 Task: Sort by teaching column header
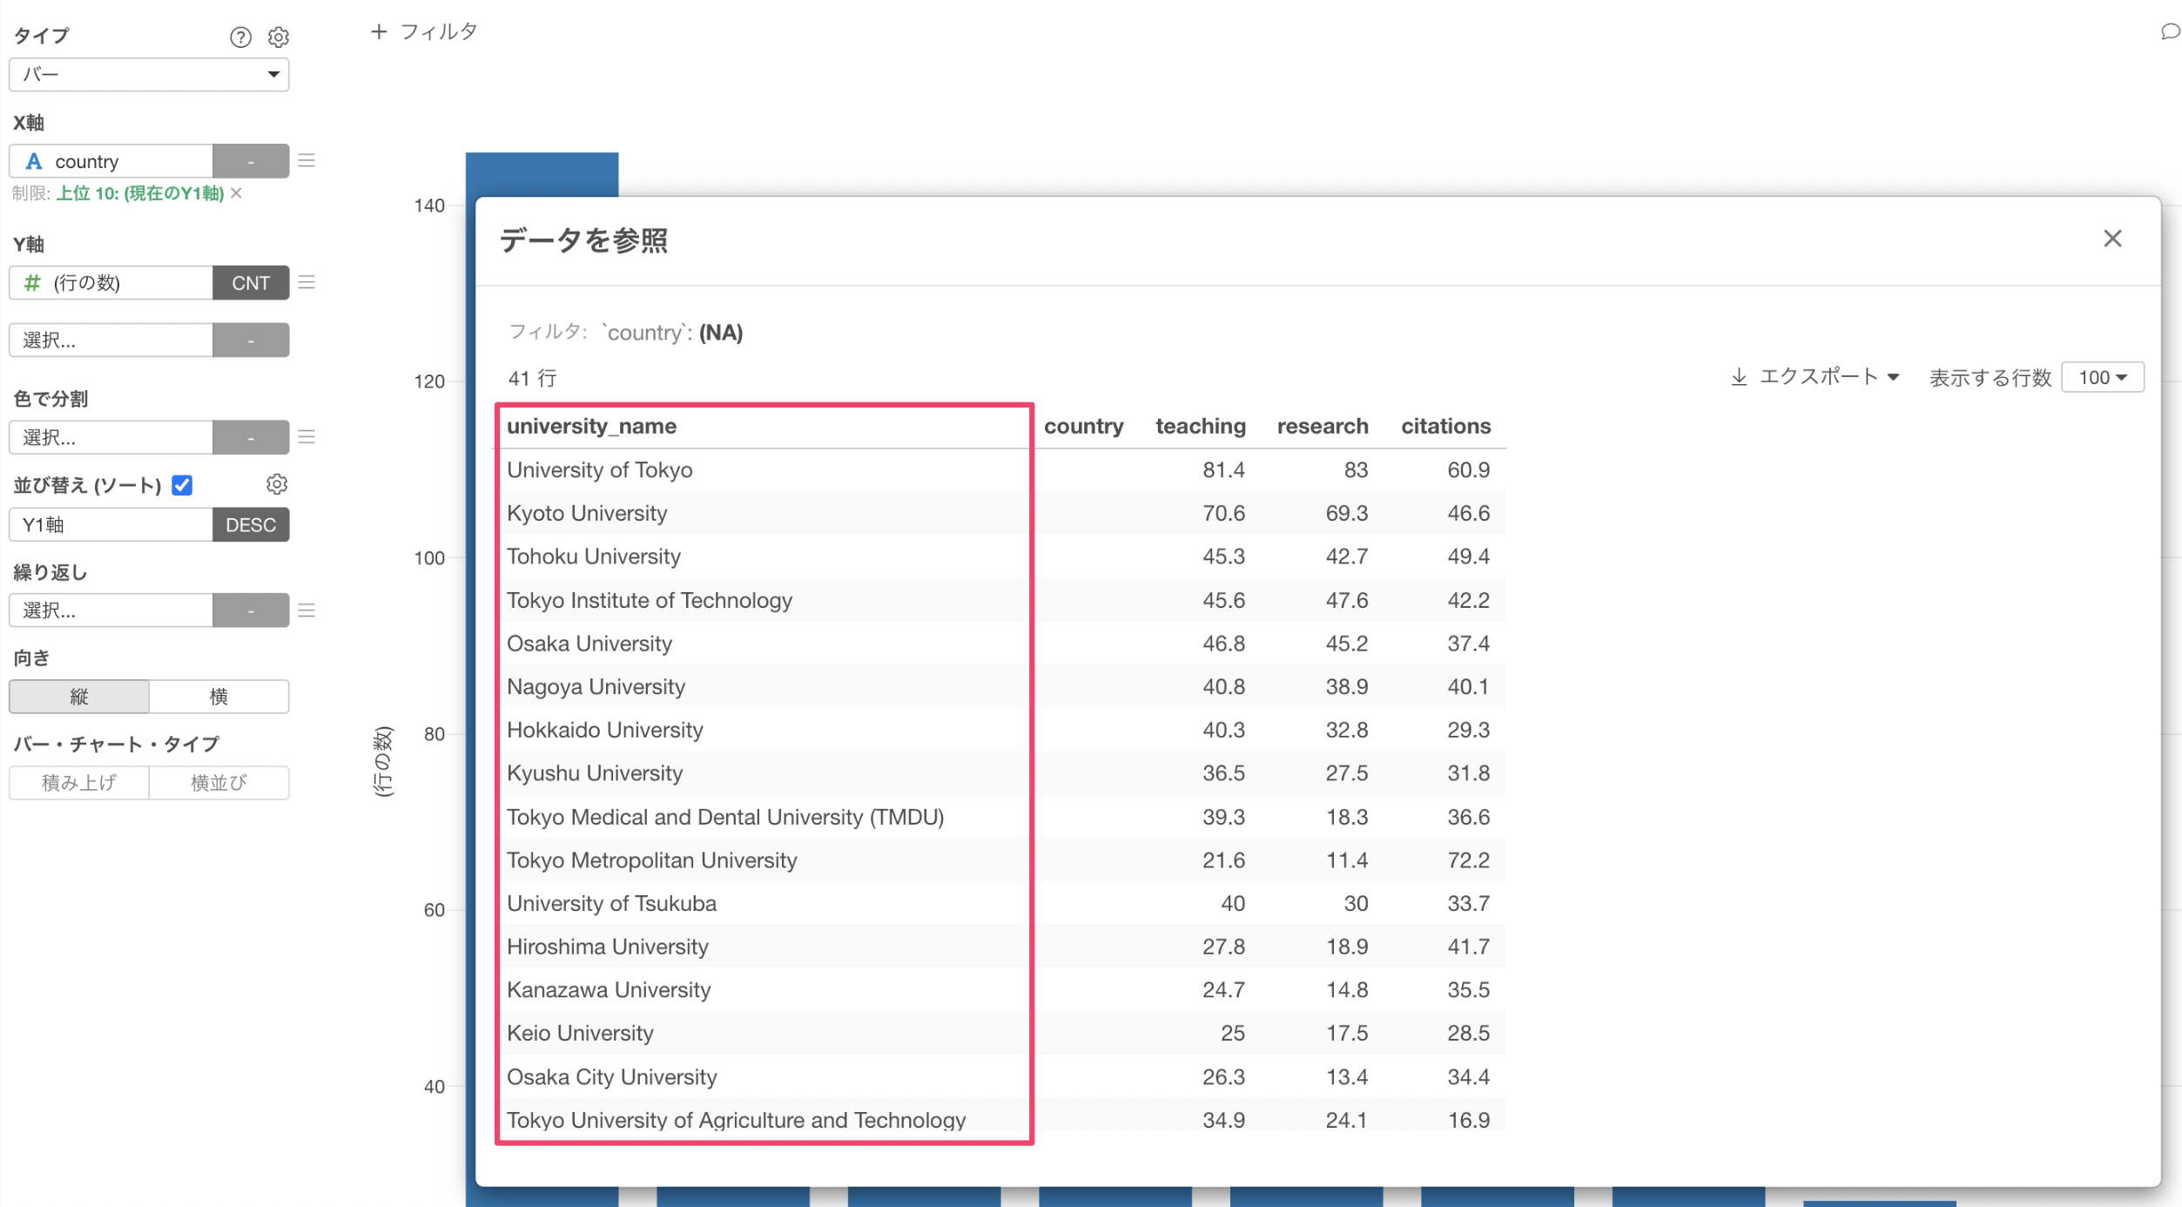point(1200,426)
